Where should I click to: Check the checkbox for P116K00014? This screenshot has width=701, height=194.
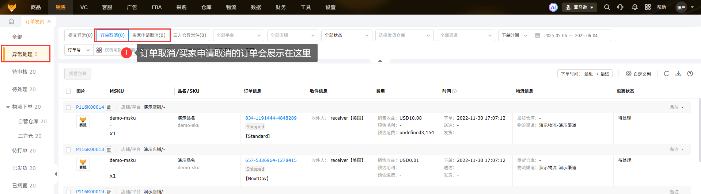(68, 107)
